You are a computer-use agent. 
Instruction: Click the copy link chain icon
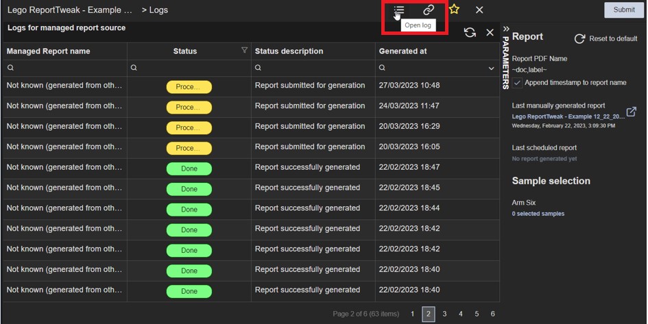[429, 10]
